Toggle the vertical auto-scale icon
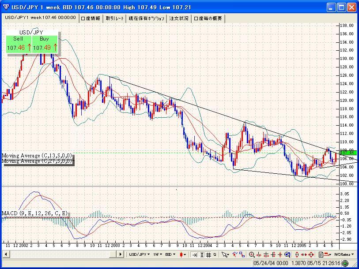The image size is (359, 269). 202,254
